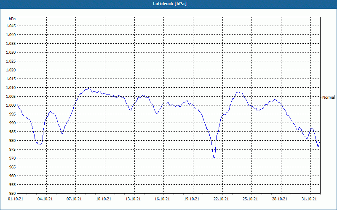The height and width of the screenshot is (210, 337).
Task: Select the 1.045 y-axis label
Action: 11,26
